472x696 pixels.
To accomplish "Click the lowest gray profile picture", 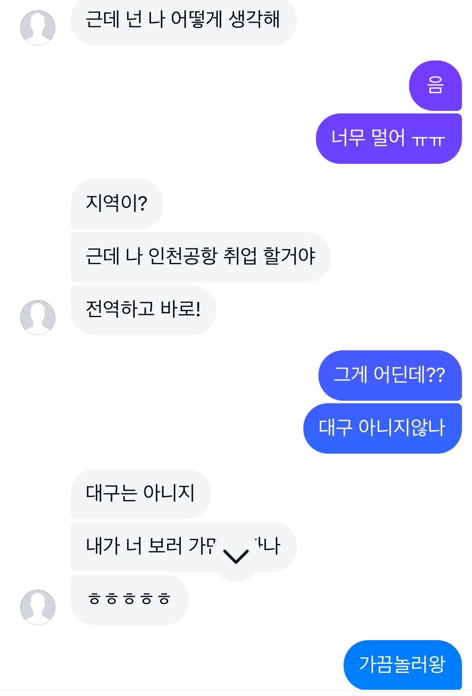I will tap(38, 607).
